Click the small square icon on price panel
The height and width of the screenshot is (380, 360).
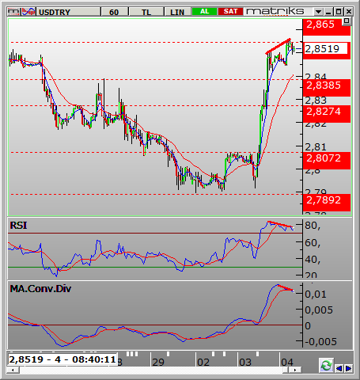click(347, 21)
